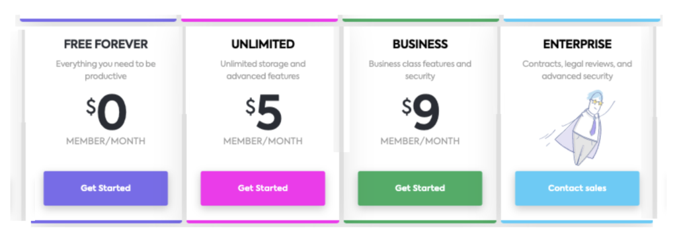
Task: Click the Enterprise caped mascot illustration
Action: coord(578,128)
